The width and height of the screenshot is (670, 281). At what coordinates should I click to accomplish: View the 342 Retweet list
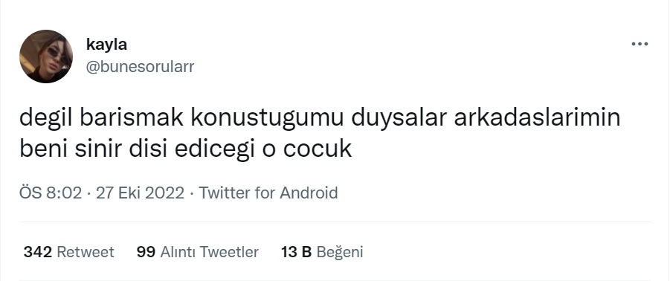click(x=69, y=252)
